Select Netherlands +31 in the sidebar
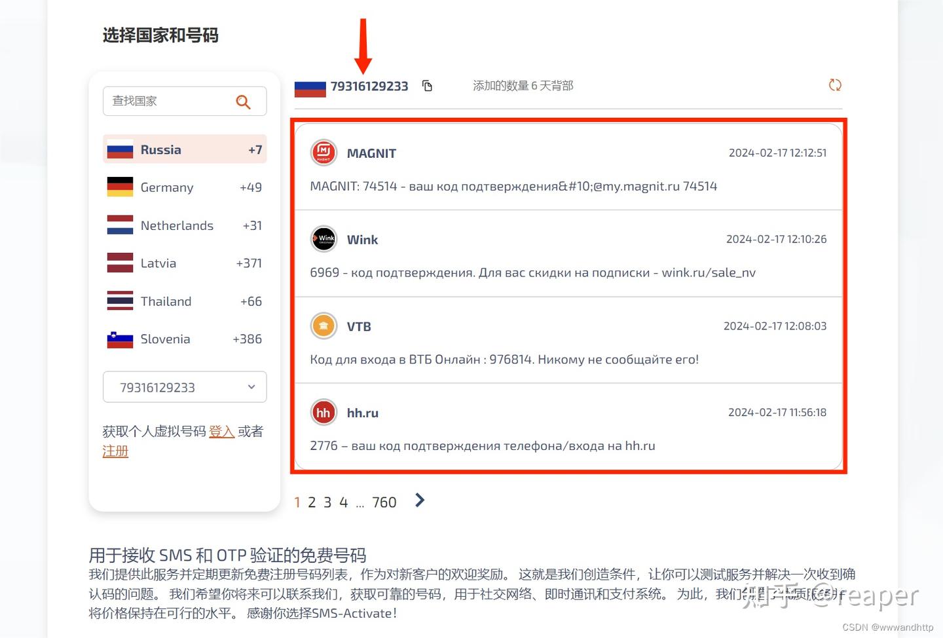Screen dimensions: 943x638 [184, 225]
